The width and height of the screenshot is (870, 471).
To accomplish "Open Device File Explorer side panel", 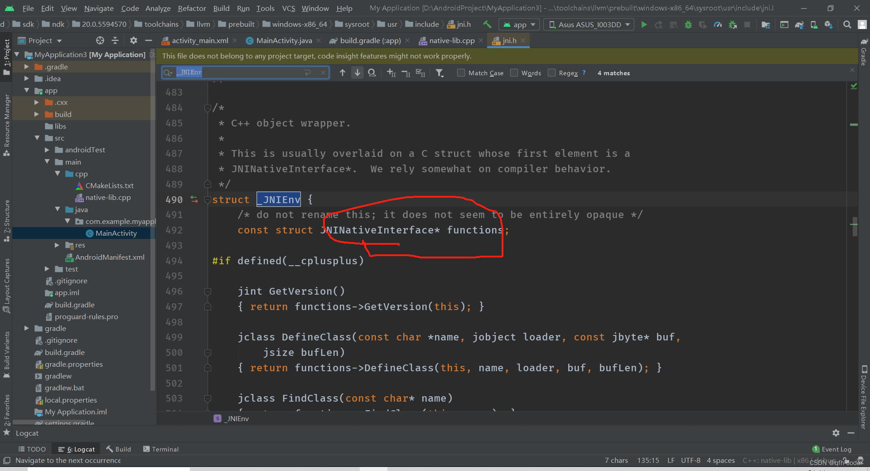I will pos(864,397).
